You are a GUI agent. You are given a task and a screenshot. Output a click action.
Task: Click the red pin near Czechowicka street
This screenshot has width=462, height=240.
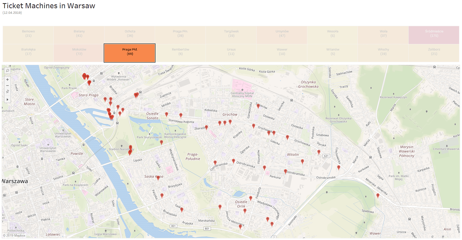click(339, 167)
